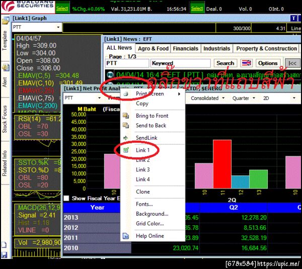Open 2D chart type dropdown
This screenshot has height=269, width=302.
pos(294,98)
